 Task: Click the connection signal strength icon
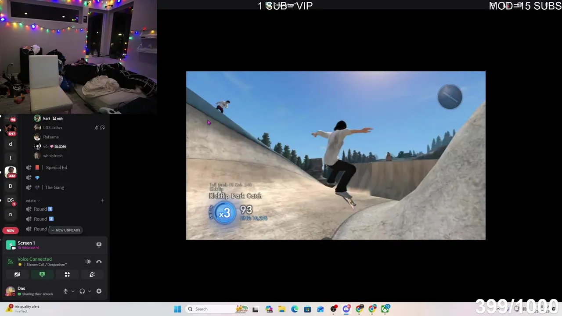click(11, 262)
